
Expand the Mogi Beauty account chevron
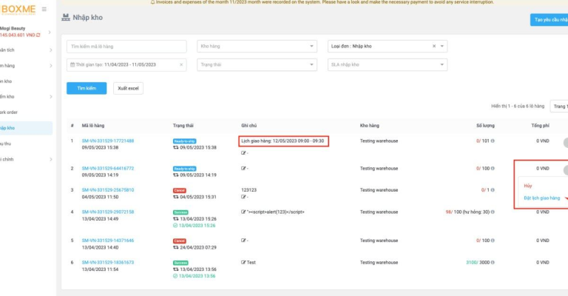tap(50, 32)
